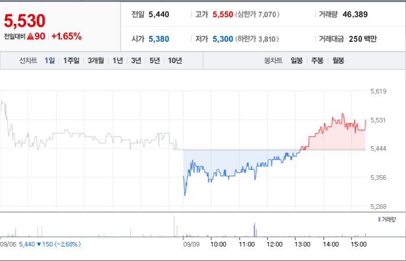406x261 pixels.
Task: Open the 10년 line chart
Action: 175,60
